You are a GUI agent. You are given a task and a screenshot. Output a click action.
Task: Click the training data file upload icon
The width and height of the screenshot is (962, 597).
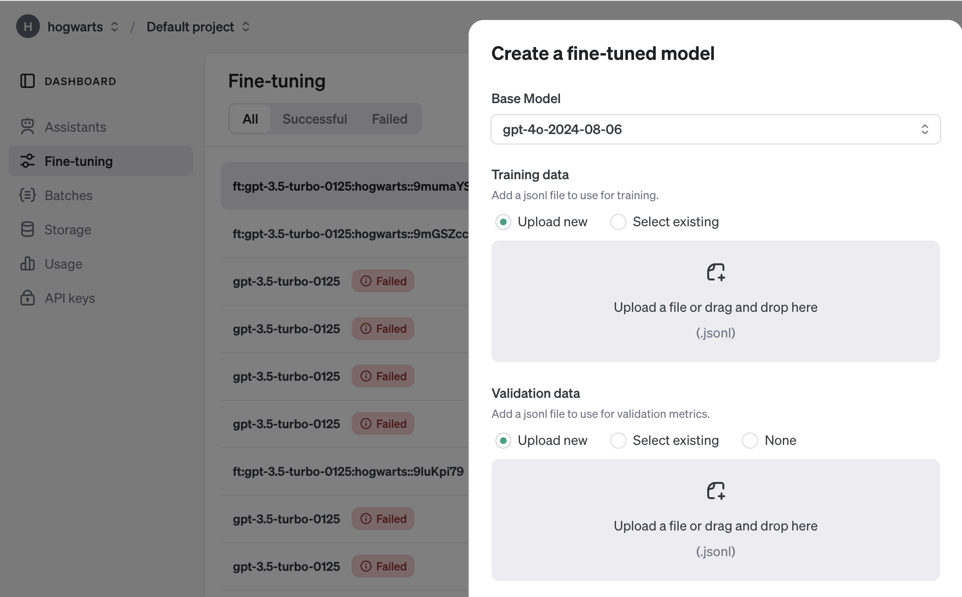click(x=715, y=272)
